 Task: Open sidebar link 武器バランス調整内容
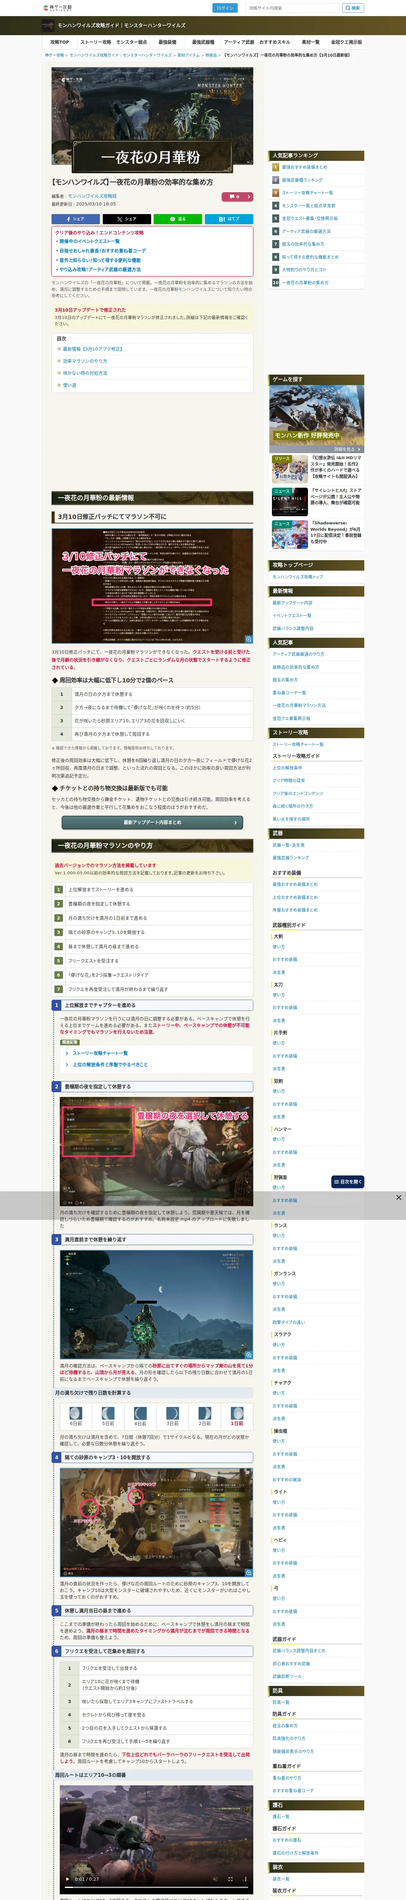click(x=293, y=628)
